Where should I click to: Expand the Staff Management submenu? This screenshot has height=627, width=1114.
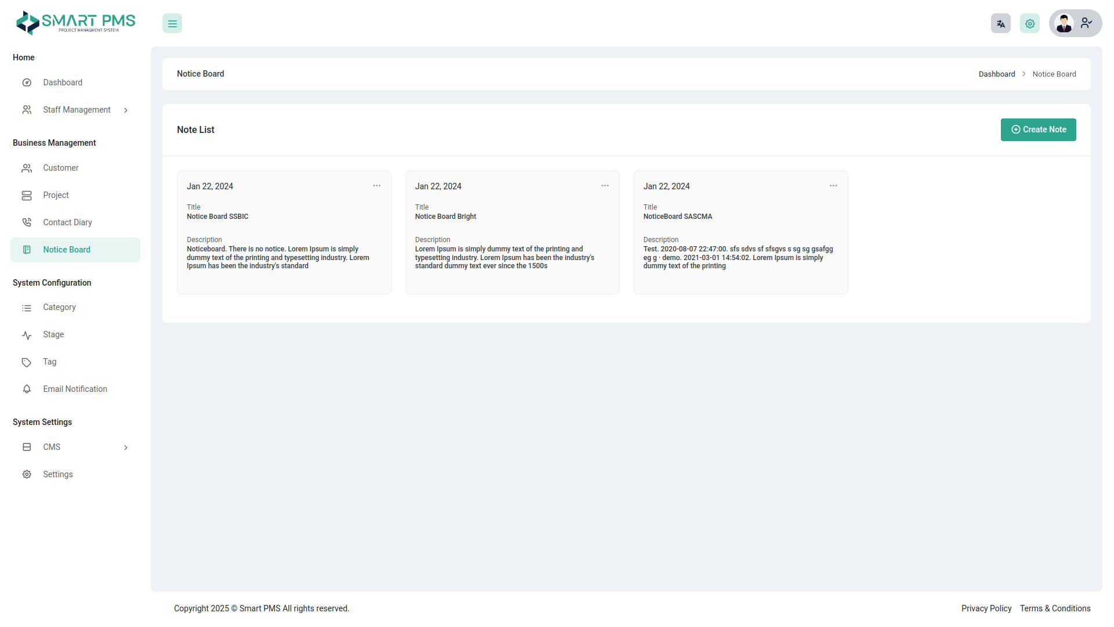[126, 110]
